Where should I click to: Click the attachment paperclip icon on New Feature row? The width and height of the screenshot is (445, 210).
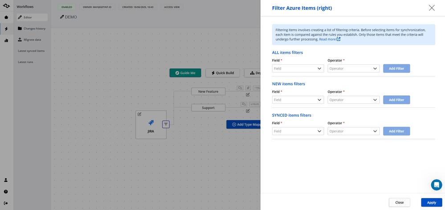pos(248,88)
